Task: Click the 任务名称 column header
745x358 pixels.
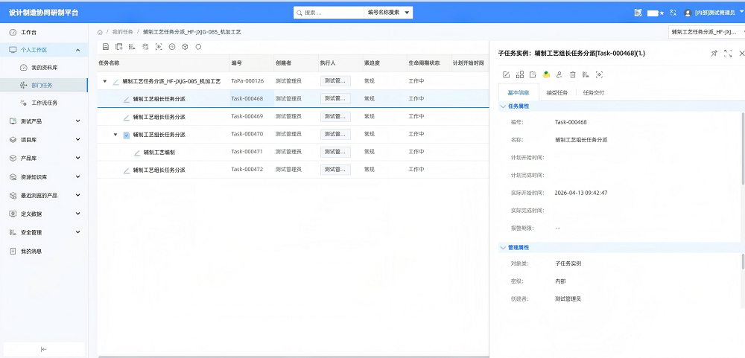Action: (163, 63)
